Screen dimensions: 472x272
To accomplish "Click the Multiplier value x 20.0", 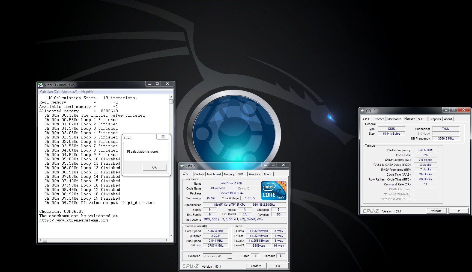I will (x=216, y=236).
